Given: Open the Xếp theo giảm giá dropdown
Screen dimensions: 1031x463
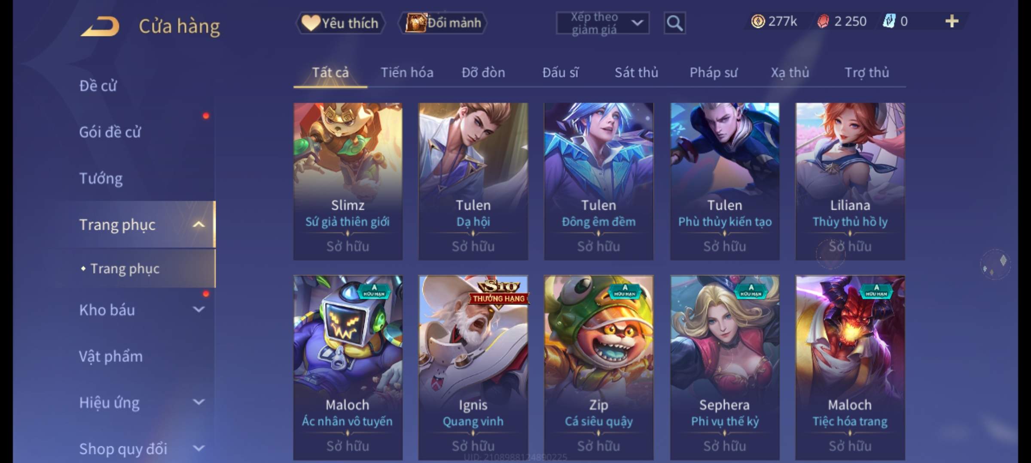Looking at the screenshot, I should [x=603, y=23].
